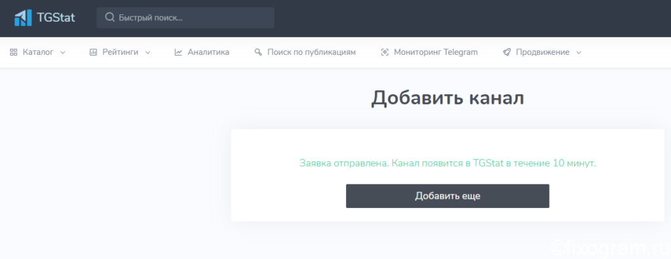671x259 pixels.
Task: Open the Аналитика menu item
Action: tap(202, 52)
